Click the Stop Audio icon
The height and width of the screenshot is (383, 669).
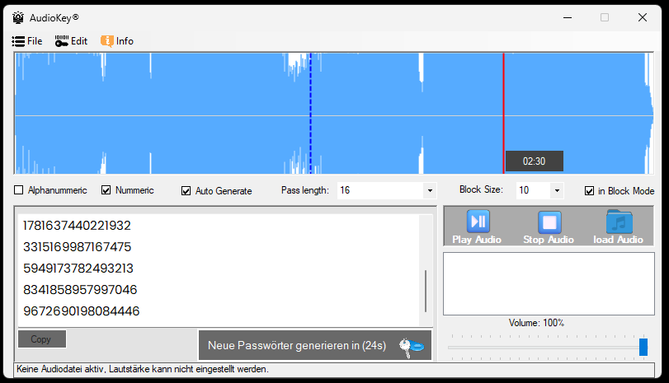tap(549, 222)
